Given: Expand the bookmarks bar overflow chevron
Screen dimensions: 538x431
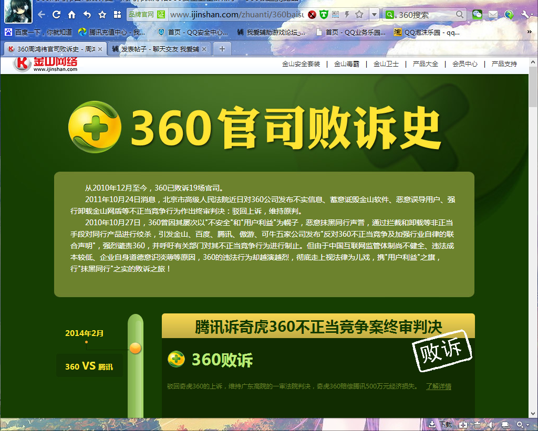Looking at the screenshot, I should click(x=530, y=32).
